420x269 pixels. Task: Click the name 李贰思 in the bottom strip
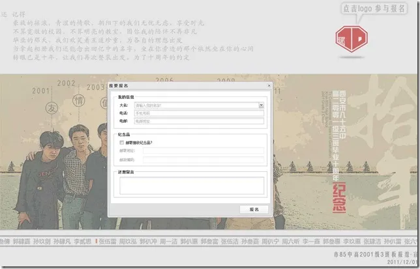[82, 242]
